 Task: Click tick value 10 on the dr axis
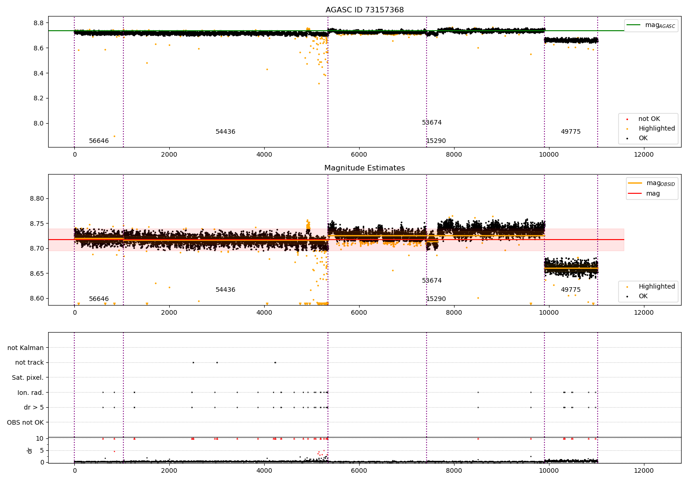pyautogui.click(x=40, y=439)
